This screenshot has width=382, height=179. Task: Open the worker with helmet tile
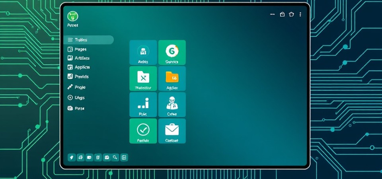[172, 105]
